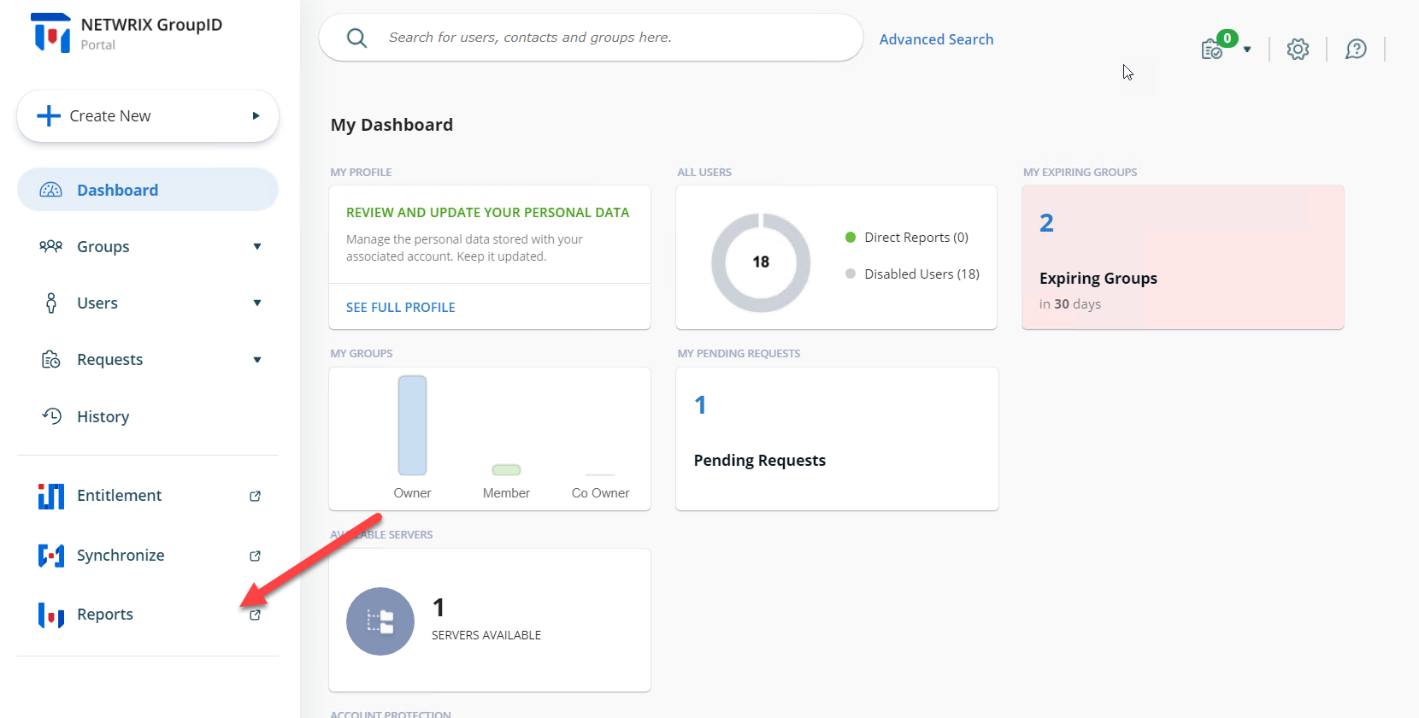Click the search magnifier icon
Viewport: 1419px width, 718px height.
click(x=356, y=38)
